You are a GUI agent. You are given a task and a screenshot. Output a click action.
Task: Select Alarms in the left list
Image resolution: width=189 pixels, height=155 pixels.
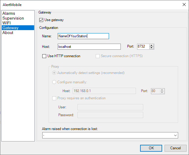point(9,13)
